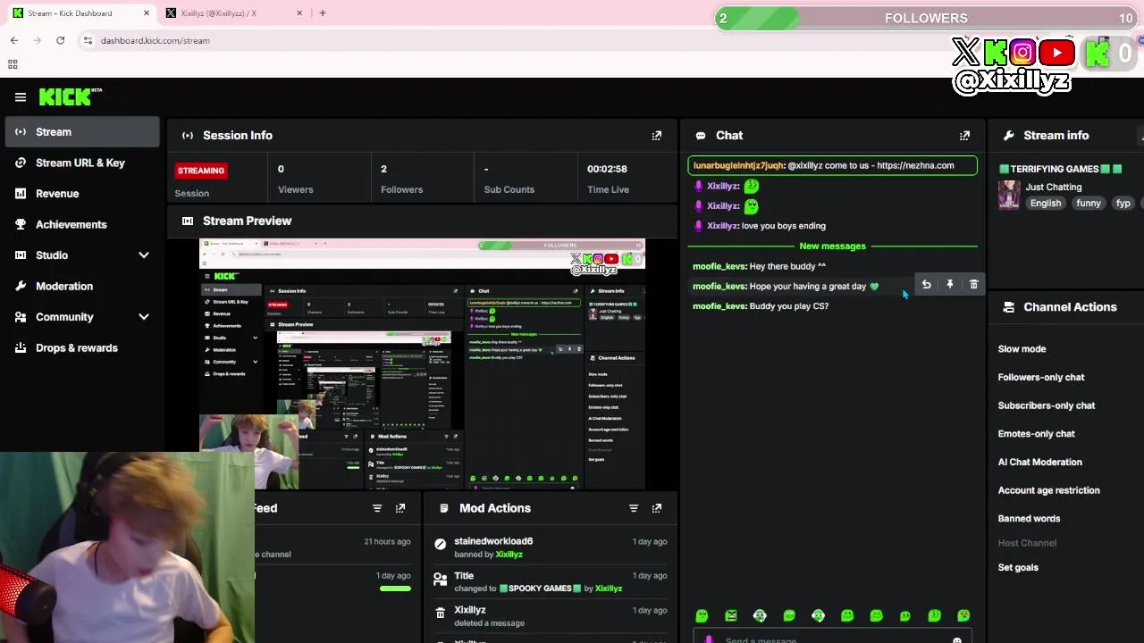Pop out the Session Info panel
This screenshot has height=643, width=1144.
pyautogui.click(x=657, y=136)
